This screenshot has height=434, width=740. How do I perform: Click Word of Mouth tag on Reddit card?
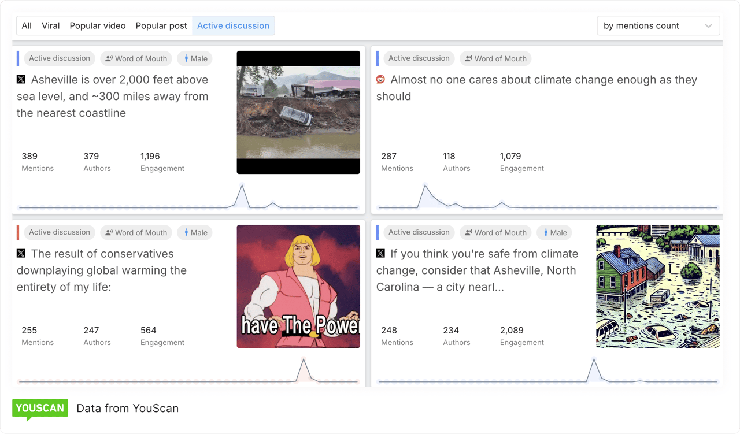(495, 58)
